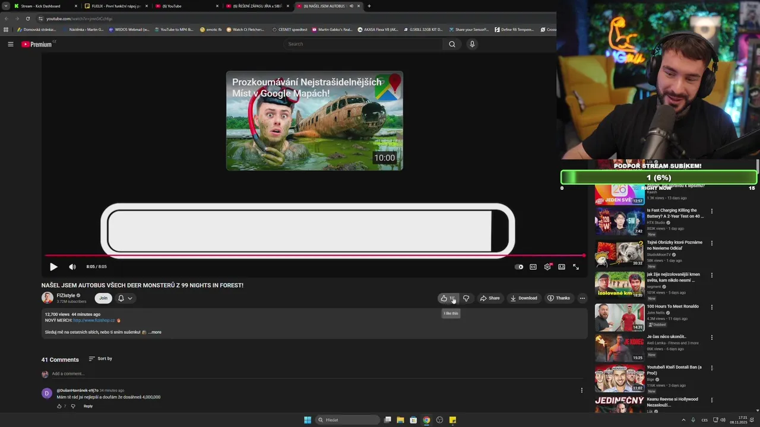
Task: Share this video
Action: (x=490, y=298)
